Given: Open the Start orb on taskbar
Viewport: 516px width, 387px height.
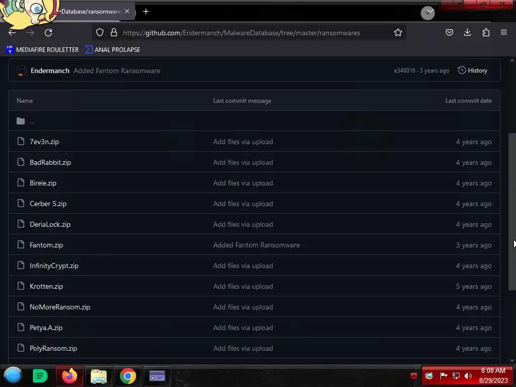Looking at the screenshot, I should 13,375.
